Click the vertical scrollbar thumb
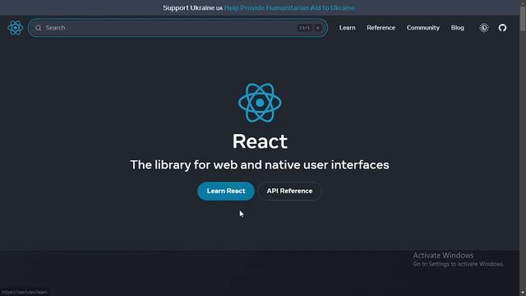The image size is (526, 296). [x=523, y=18]
